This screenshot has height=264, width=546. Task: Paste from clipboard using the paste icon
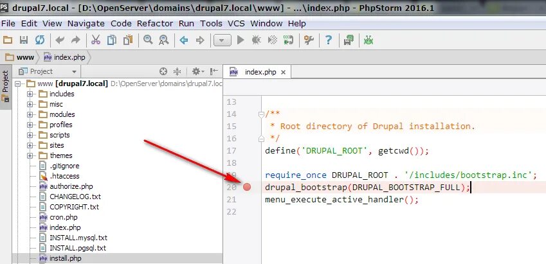[x=128, y=40]
